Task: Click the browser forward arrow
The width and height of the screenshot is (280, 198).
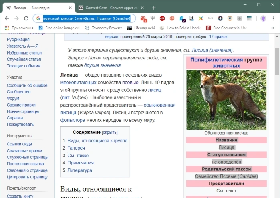Action: point(16,18)
